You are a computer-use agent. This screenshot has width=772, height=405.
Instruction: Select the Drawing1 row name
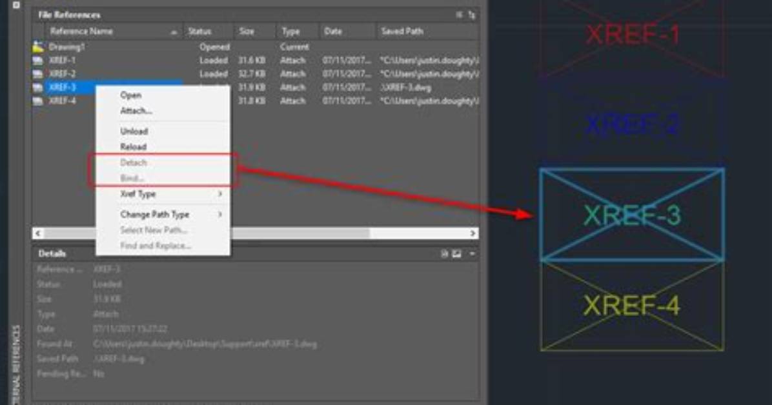coord(67,47)
